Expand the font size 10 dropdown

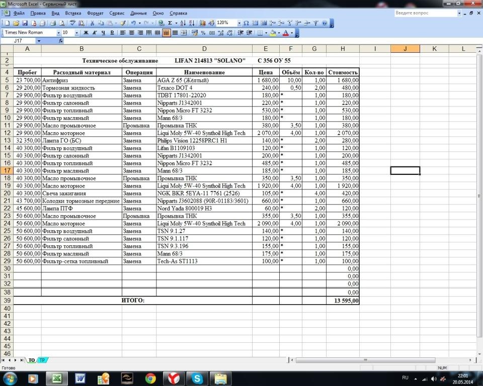coord(76,33)
